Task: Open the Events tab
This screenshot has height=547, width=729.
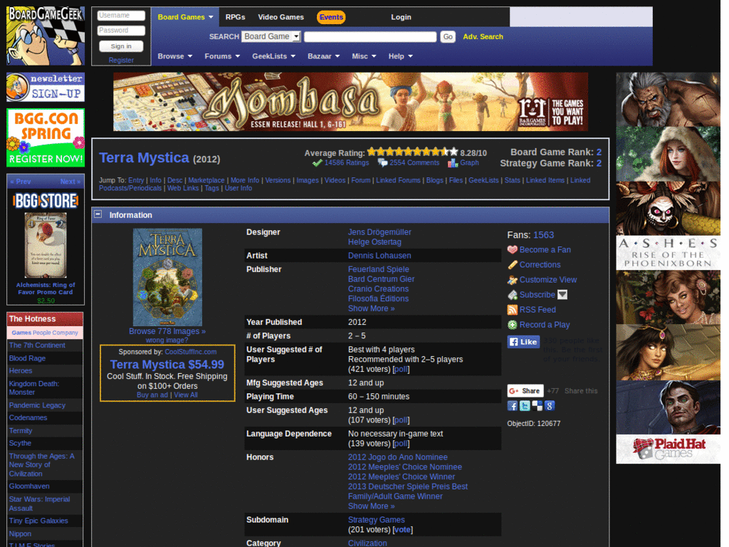Action: [331, 17]
